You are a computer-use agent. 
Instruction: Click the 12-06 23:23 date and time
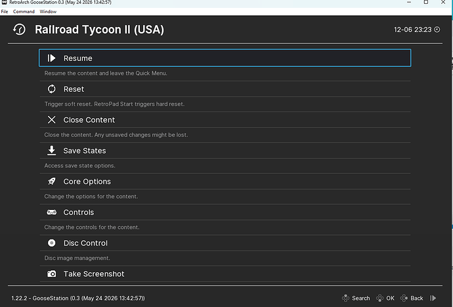412,30
